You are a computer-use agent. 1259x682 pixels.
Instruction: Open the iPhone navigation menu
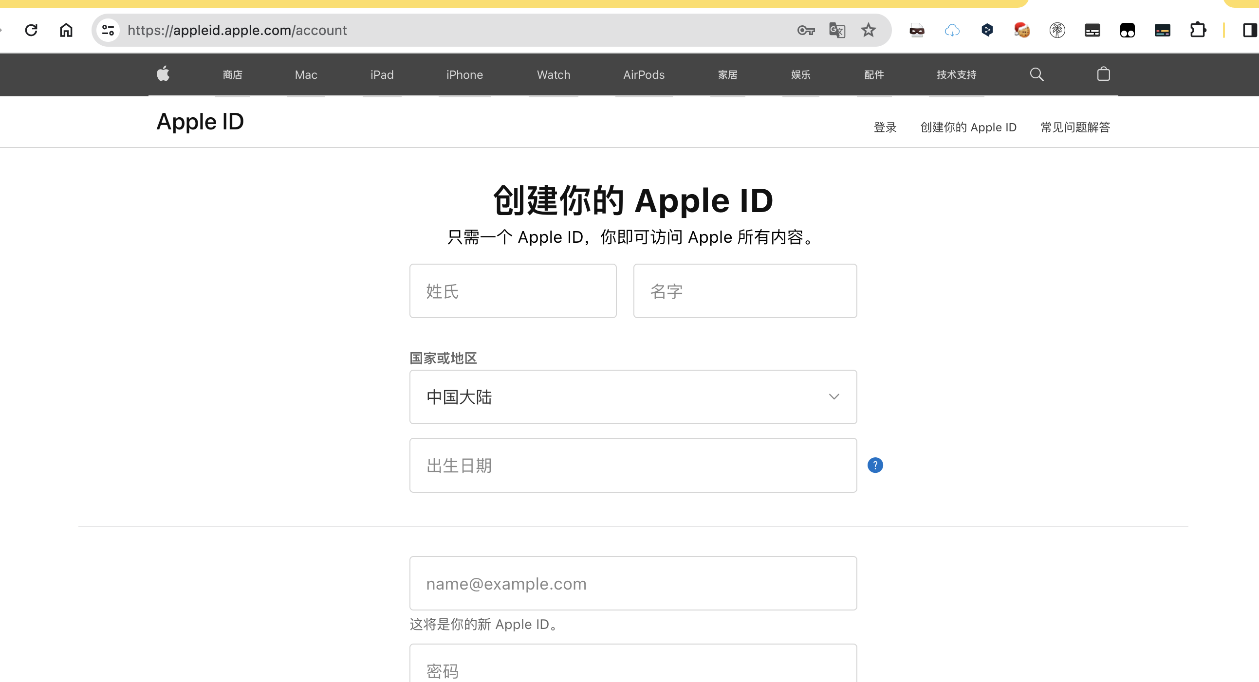[464, 75]
